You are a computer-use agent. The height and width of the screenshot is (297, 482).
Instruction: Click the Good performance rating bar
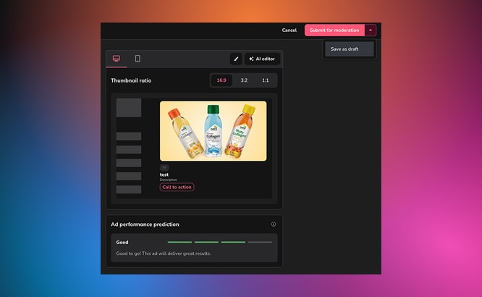click(x=220, y=242)
